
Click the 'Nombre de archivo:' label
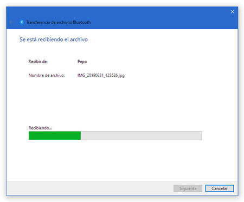point(47,75)
